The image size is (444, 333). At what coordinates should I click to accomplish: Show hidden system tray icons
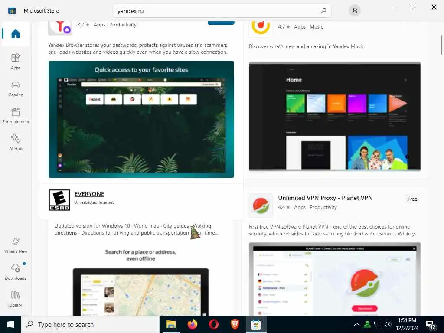357,324
